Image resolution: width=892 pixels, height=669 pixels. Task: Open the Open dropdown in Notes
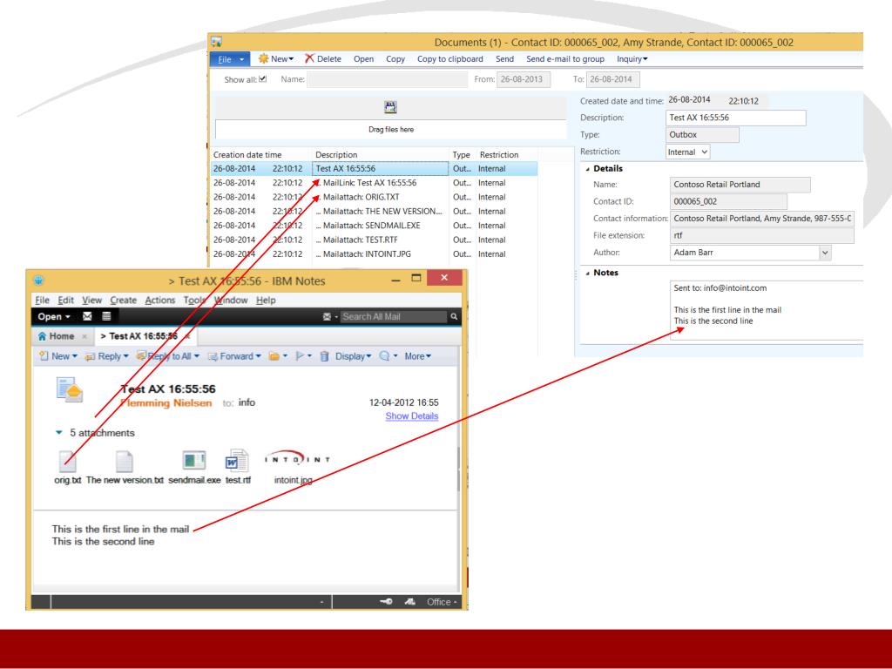[54, 317]
